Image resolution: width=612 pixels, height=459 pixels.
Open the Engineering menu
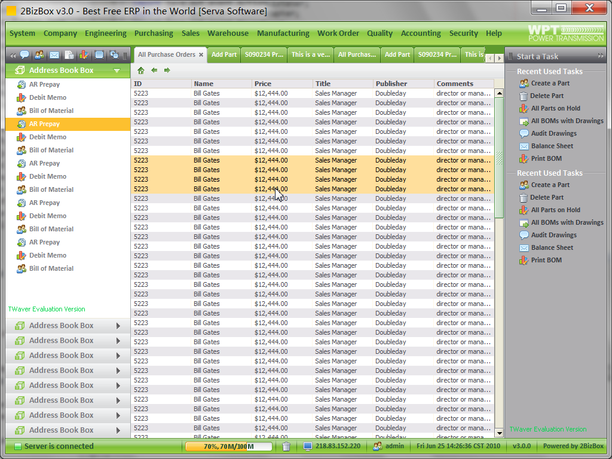106,33
